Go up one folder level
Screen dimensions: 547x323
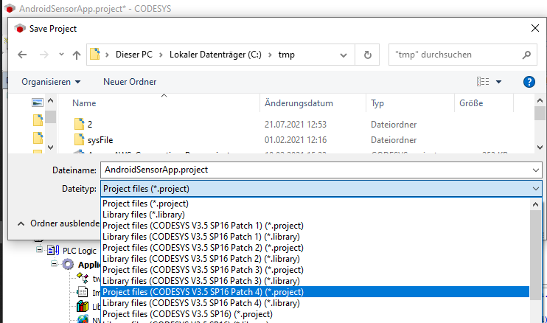(x=77, y=55)
